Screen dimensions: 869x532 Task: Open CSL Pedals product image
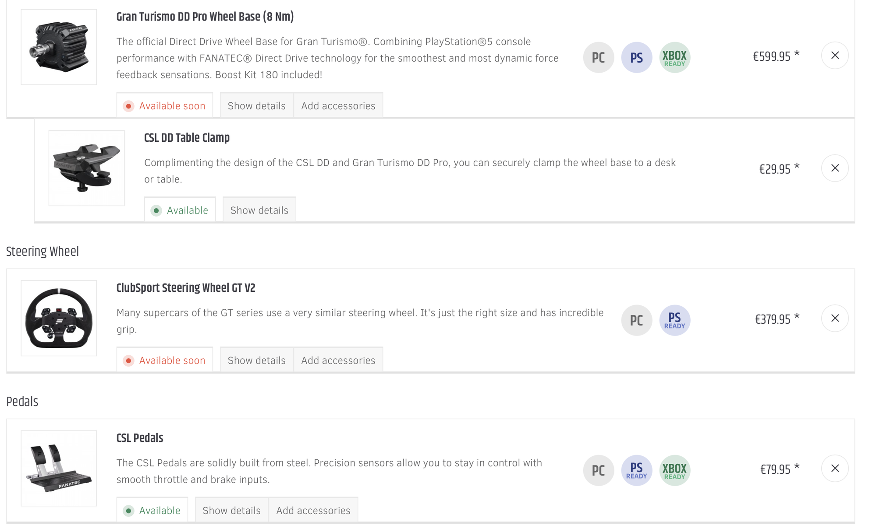pyautogui.click(x=59, y=468)
